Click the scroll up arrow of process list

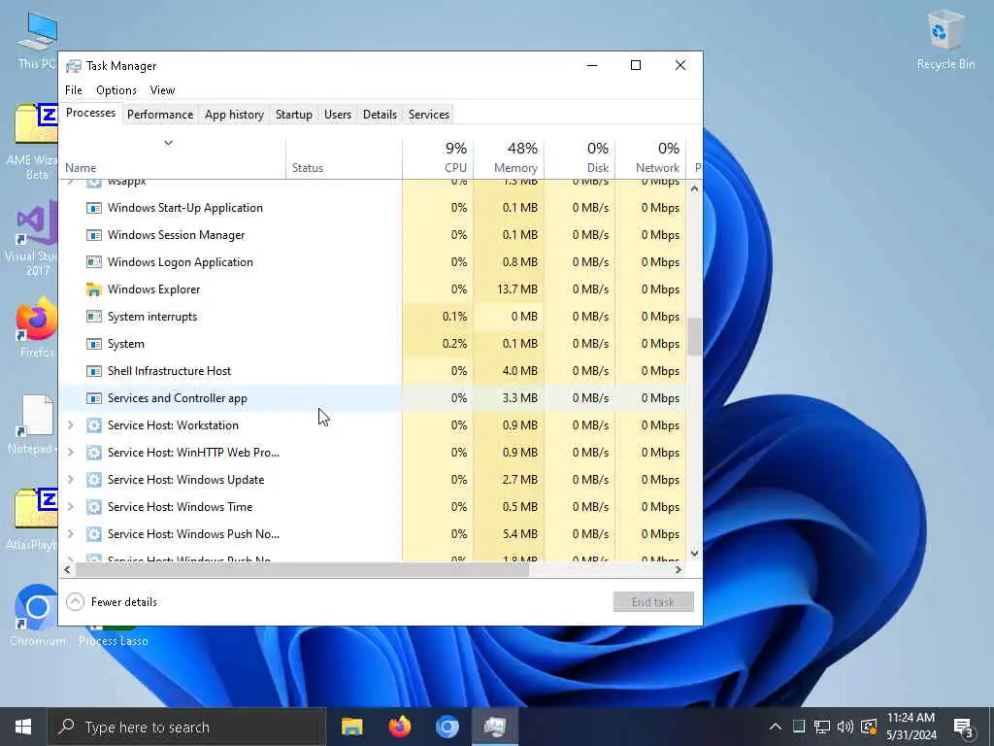pyautogui.click(x=694, y=188)
